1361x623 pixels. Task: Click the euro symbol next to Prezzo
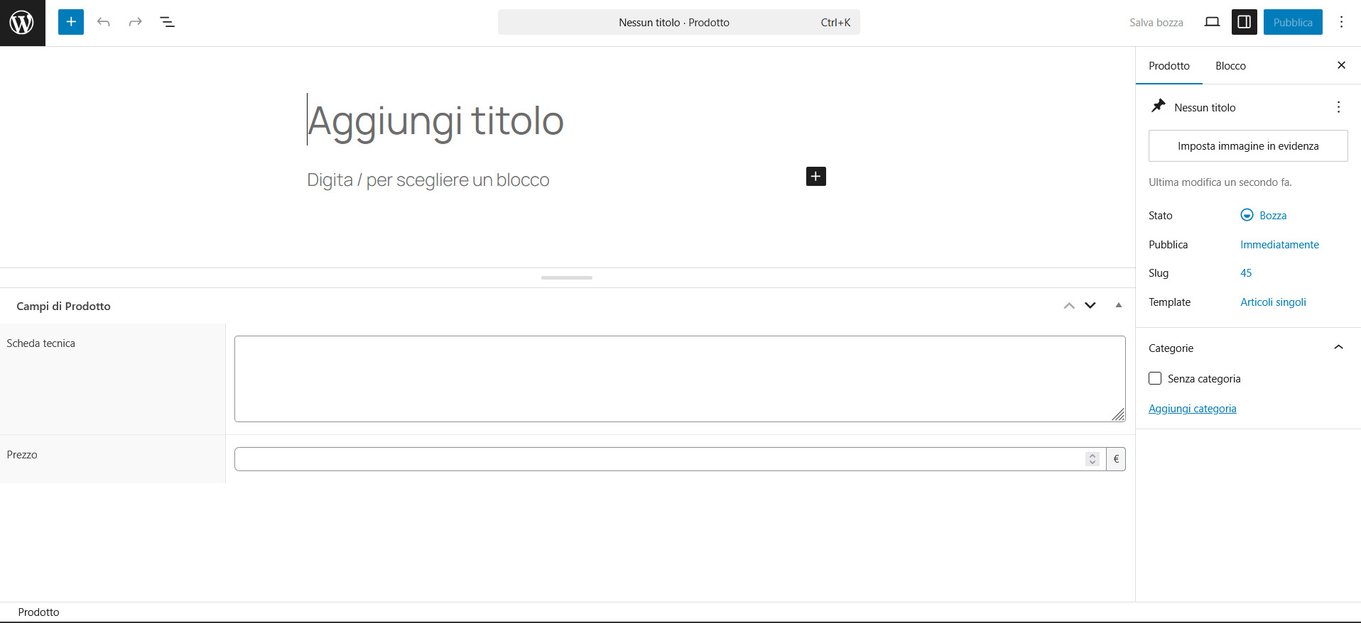[1116, 459]
